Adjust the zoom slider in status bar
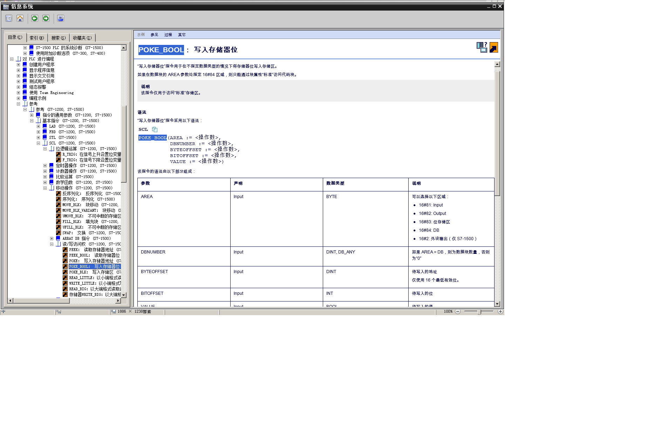Viewport: 661px width, 434px height. pos(479,312)
